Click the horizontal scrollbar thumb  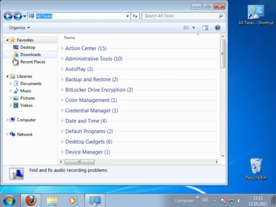(x=80, y=162)
